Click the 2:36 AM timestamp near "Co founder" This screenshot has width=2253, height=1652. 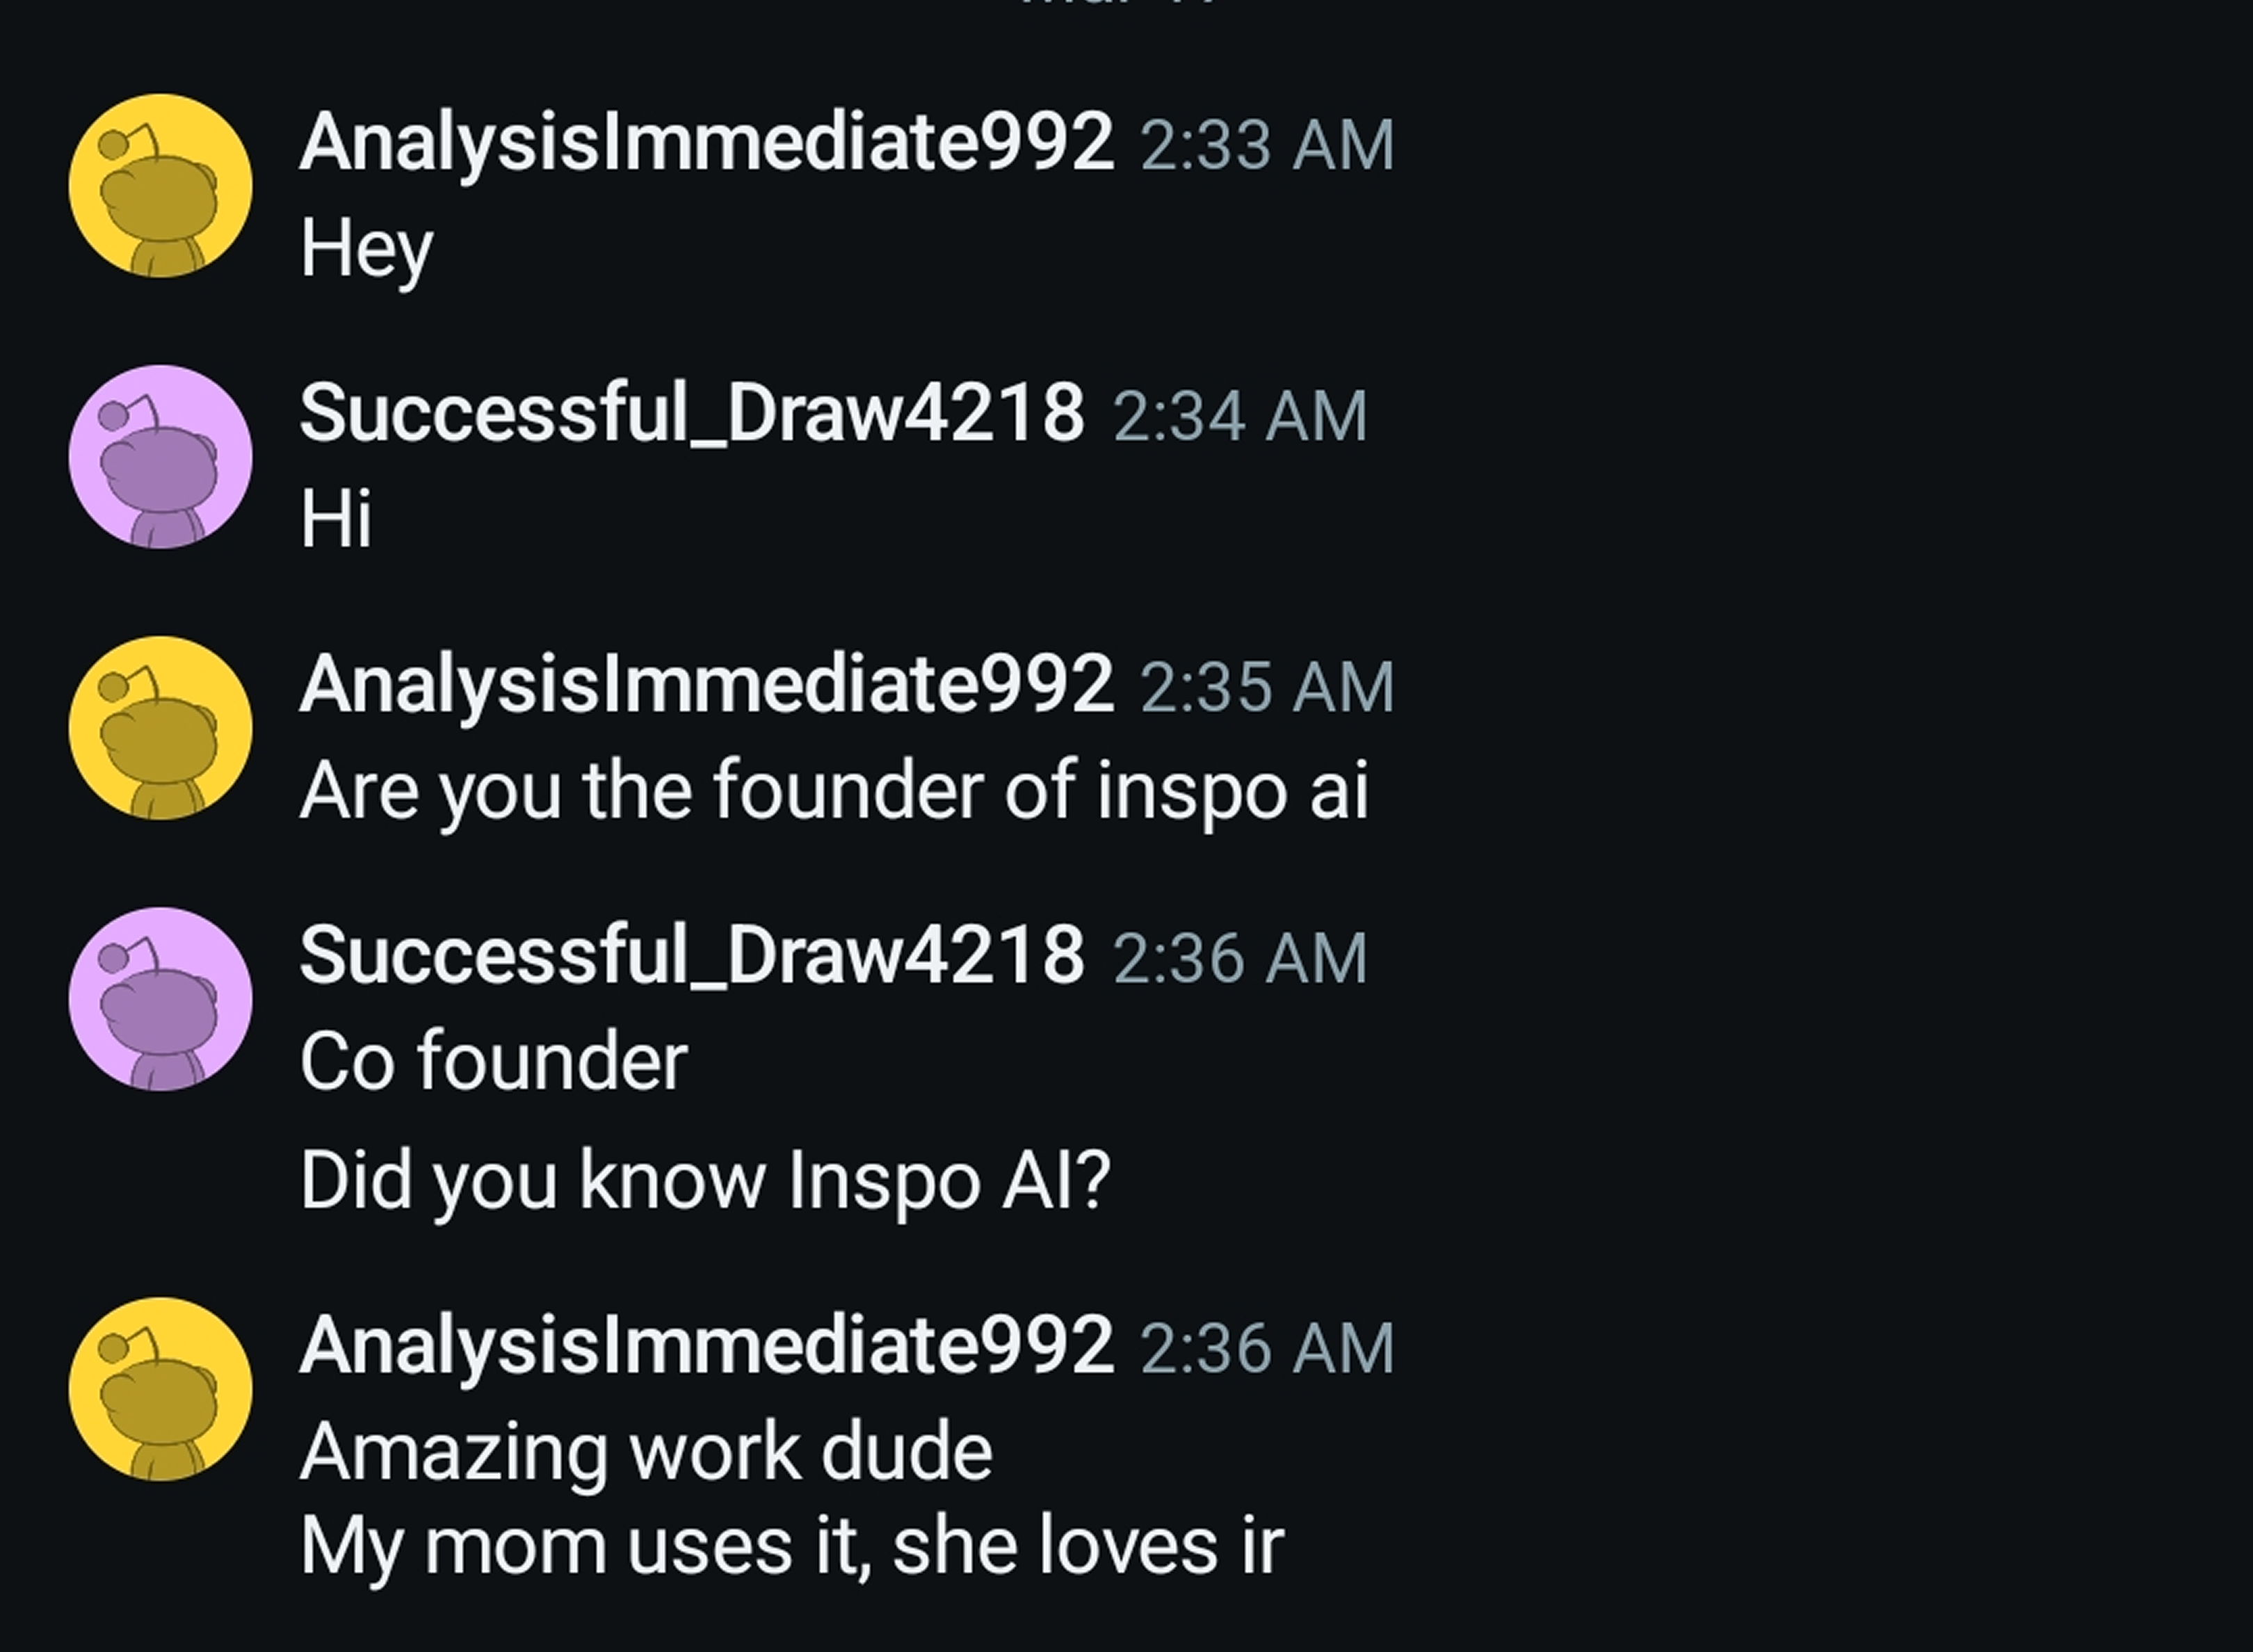[x=1240, y=955]
